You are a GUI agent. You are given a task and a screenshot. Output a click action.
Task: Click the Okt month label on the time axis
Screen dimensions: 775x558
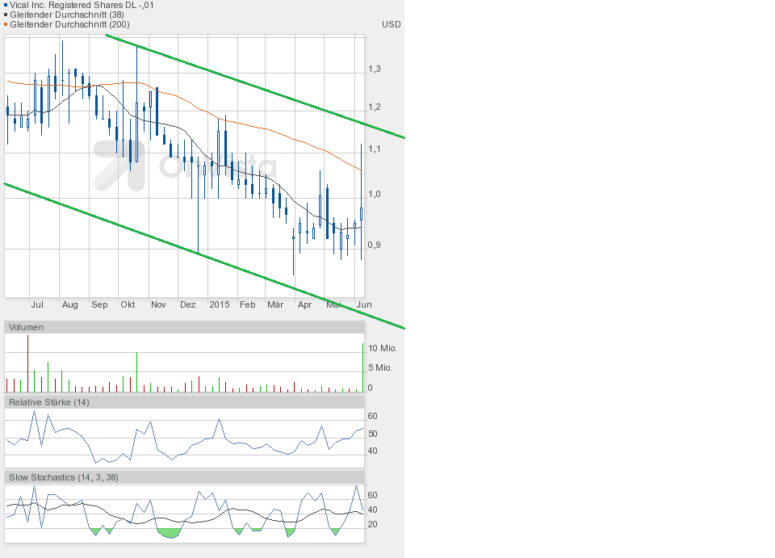point(128,304)
